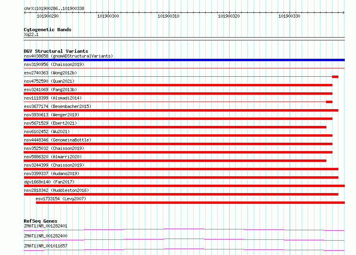
Task: Click the small red block of nsv1118399
Action: coord(329,102)
